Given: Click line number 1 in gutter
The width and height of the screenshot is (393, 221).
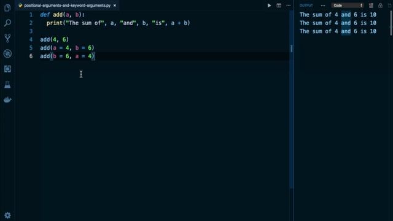Looking at the screenshot, I should pos(31,15).
